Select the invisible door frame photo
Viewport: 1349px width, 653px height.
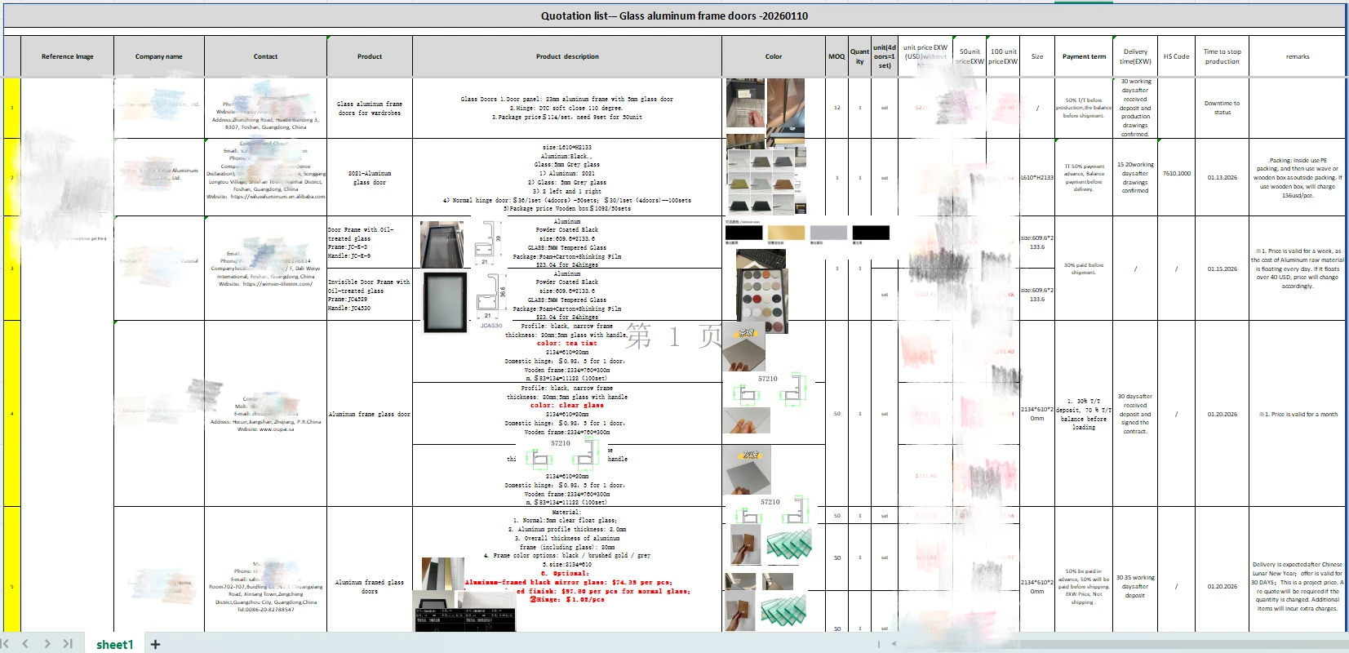click(x=445, y=302)
